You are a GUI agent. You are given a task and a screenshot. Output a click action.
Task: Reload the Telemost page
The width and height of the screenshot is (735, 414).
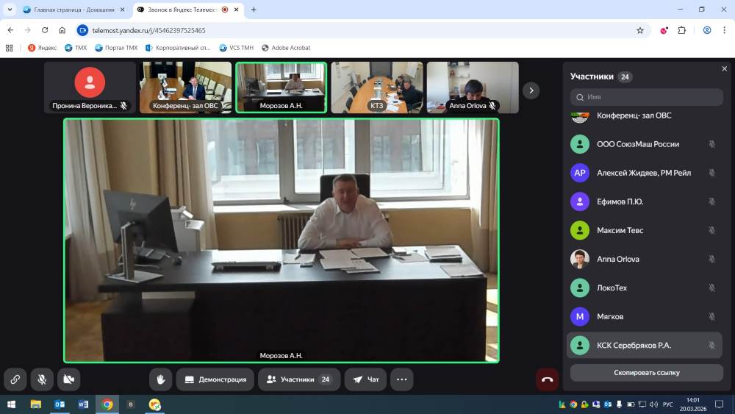(x=45, y=30)
